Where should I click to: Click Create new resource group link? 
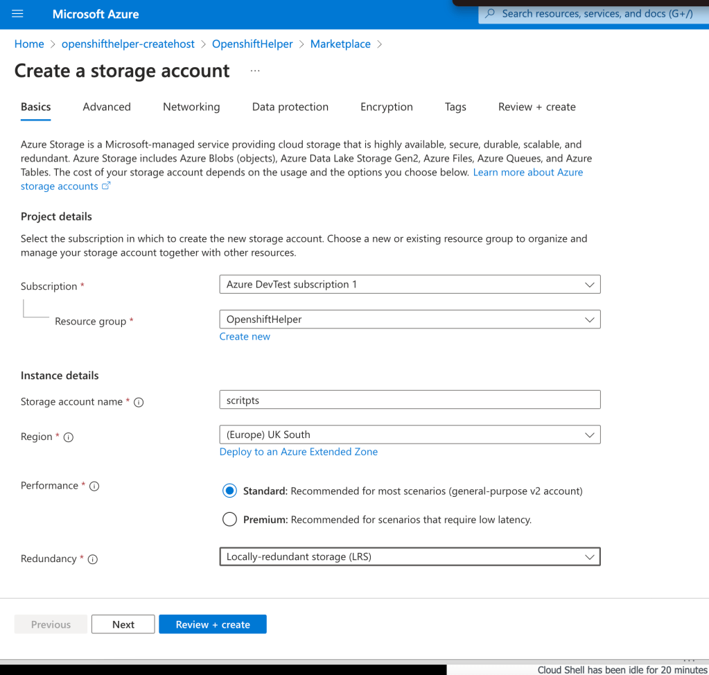[245, 337]
